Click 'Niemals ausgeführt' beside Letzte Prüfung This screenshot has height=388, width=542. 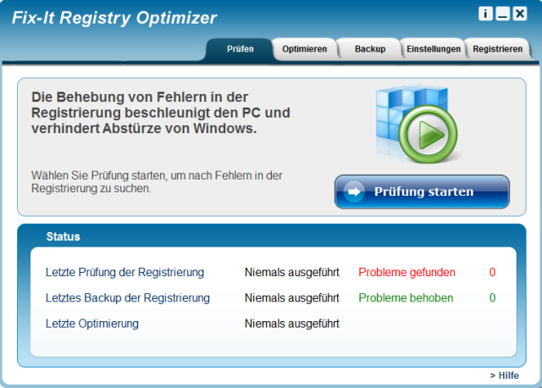[291, 273]
